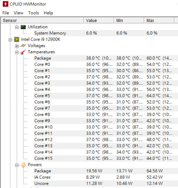Select the Core #0 row
The image size is (178, 188).
pyautogui.click(x=106, y=64)
